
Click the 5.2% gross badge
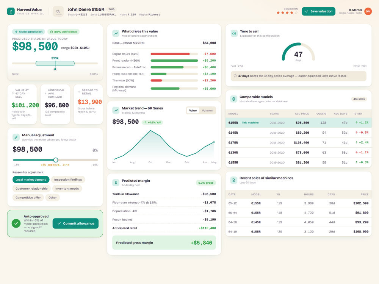(206, 183)
